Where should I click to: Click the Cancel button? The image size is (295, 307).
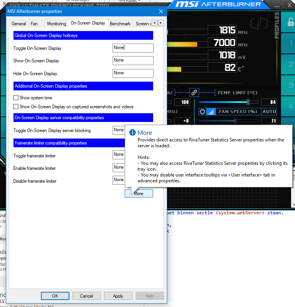pos(87,296)
